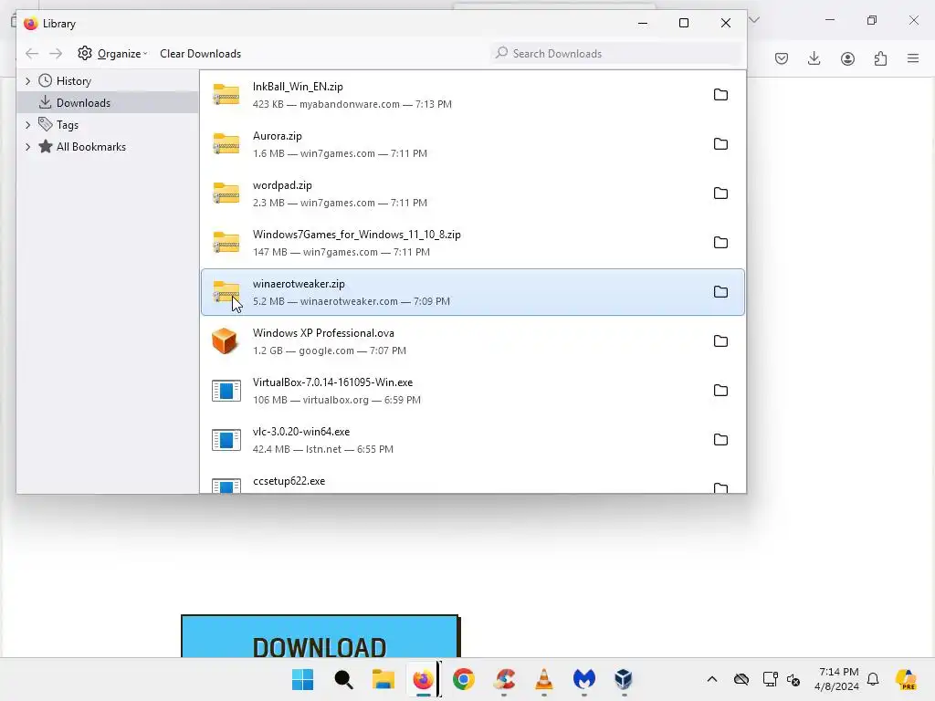Open the Firefox list all tabs chevron
935x701 pixels.
tap(754, 20)
